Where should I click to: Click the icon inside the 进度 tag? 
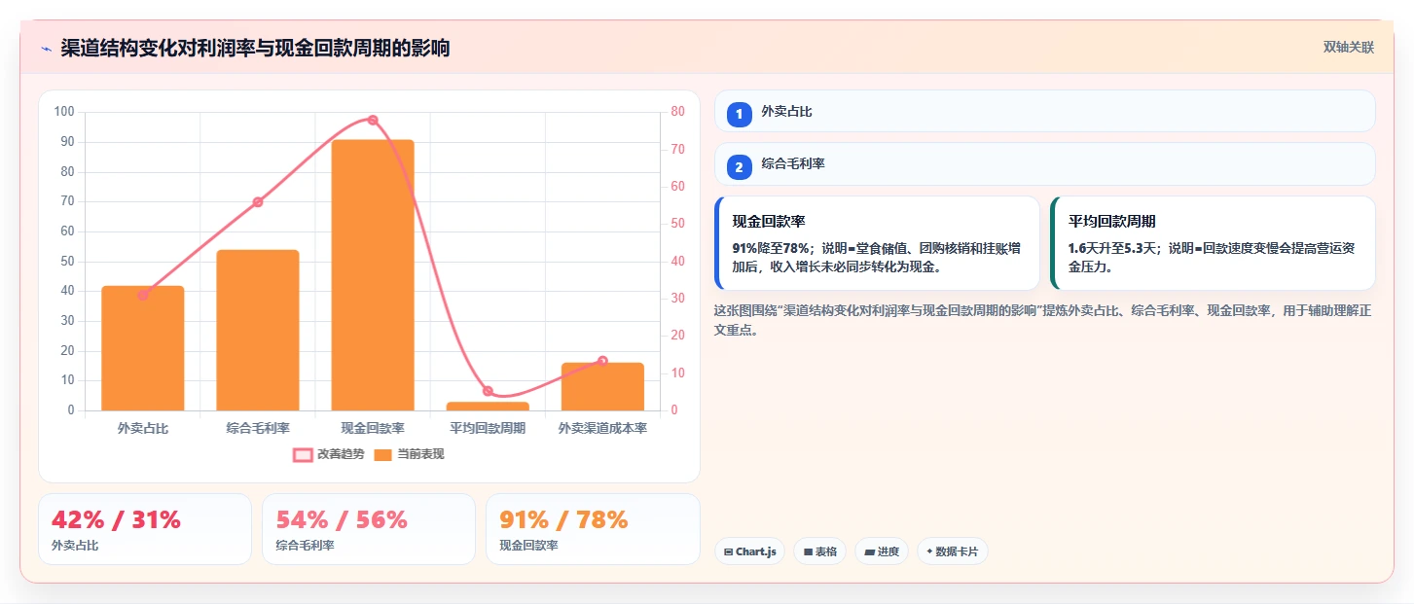pos(869,551)
